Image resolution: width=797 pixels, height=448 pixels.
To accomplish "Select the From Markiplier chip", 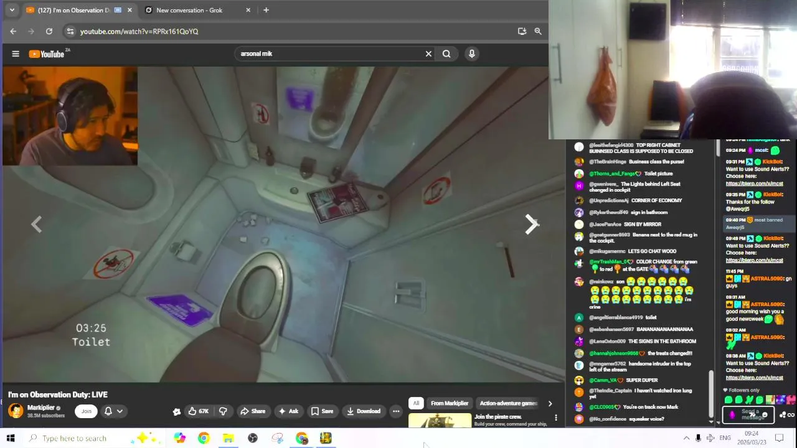I will pos(450,403).
